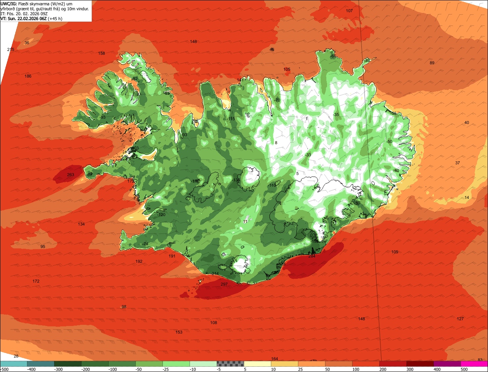The width and height of the screenshot is (488, 372).
Task: Click the red-orange swatch between 100 and 200
Action: tap(366, 364)
